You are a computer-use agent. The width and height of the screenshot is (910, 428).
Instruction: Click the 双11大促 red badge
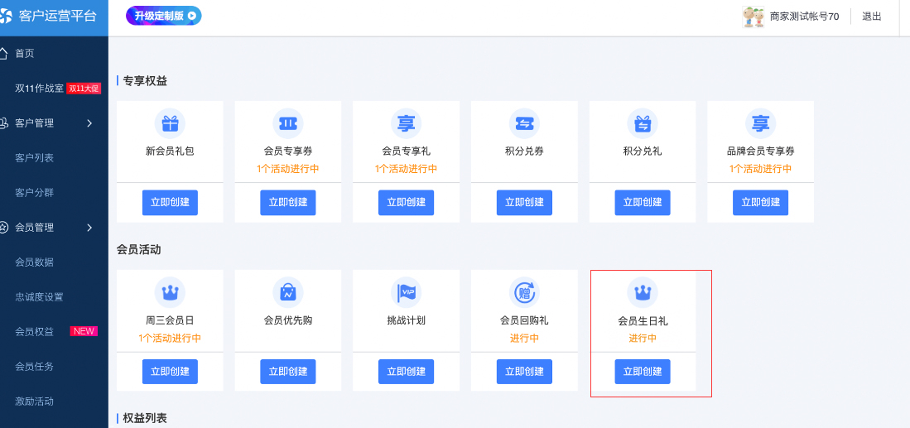(84, 89)
